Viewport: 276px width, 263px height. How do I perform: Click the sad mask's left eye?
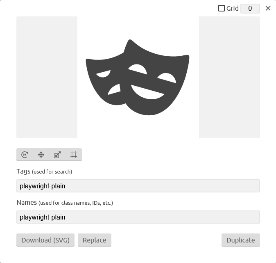(x=103, y=73)
